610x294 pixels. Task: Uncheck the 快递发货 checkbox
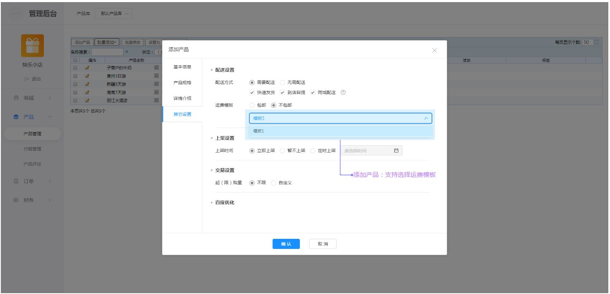[252, 93]
